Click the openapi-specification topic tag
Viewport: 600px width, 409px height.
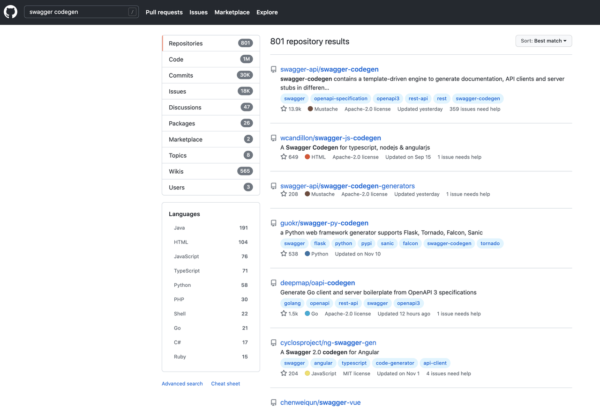[341, 99]
